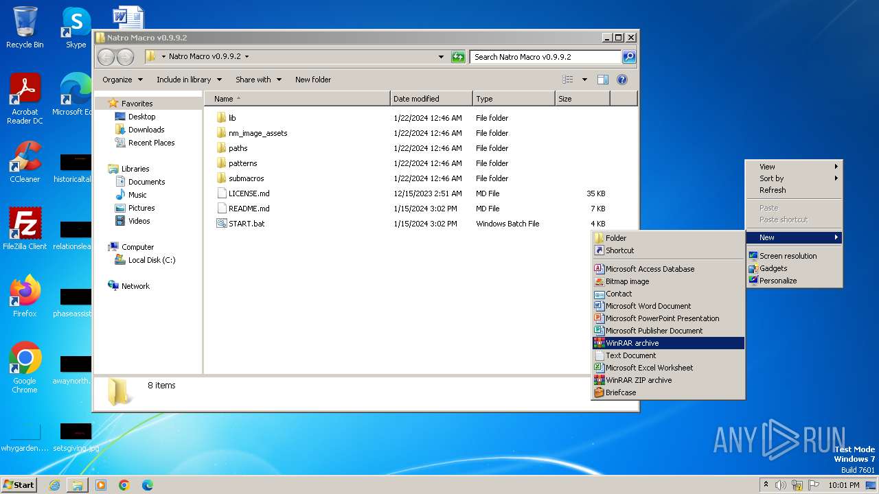Open Explorer help question mark icon
This screenshot has height=494, width=879.
[x=622, y=80]
